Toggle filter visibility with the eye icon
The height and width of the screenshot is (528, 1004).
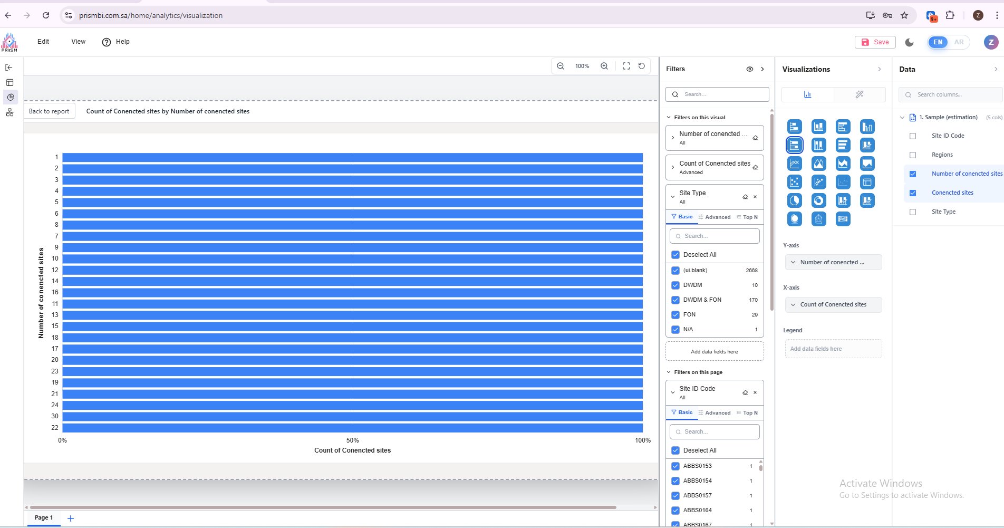(749, 69)
